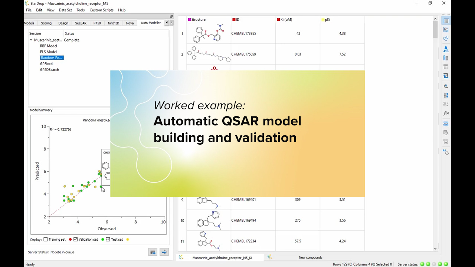Click the blue swap arrows icon

446,76
